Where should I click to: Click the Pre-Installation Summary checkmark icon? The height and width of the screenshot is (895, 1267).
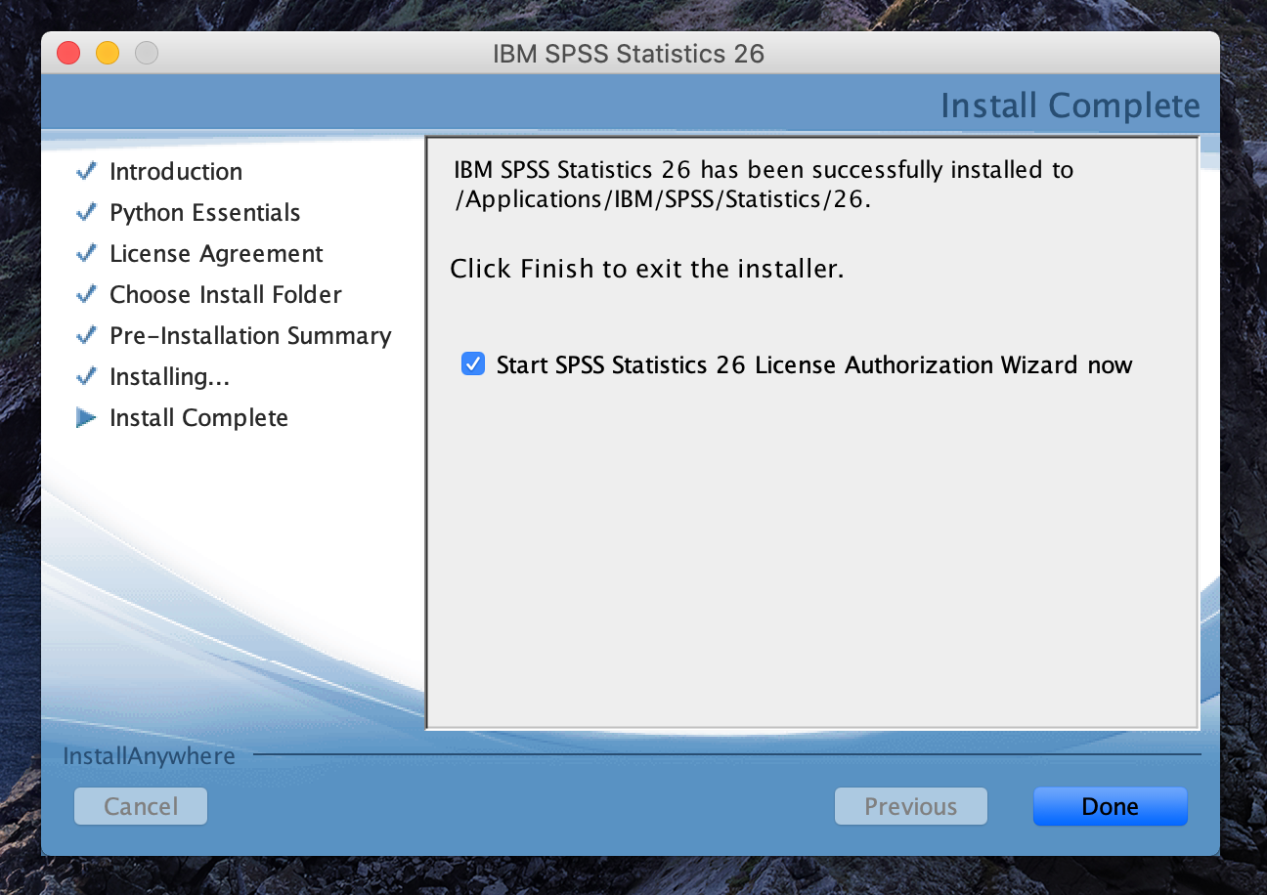[87, 335]
